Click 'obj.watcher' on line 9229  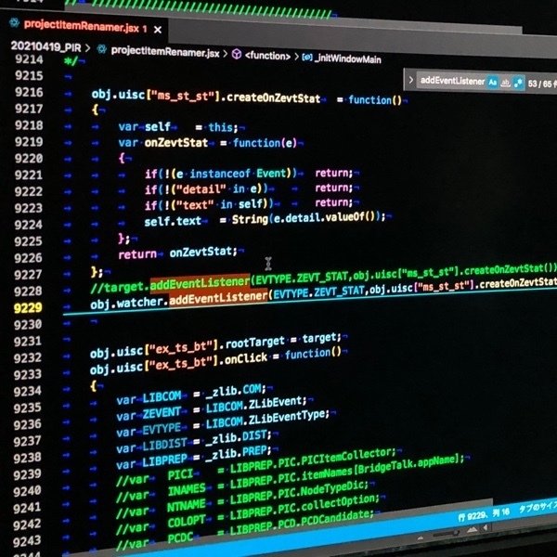(125, 303)
